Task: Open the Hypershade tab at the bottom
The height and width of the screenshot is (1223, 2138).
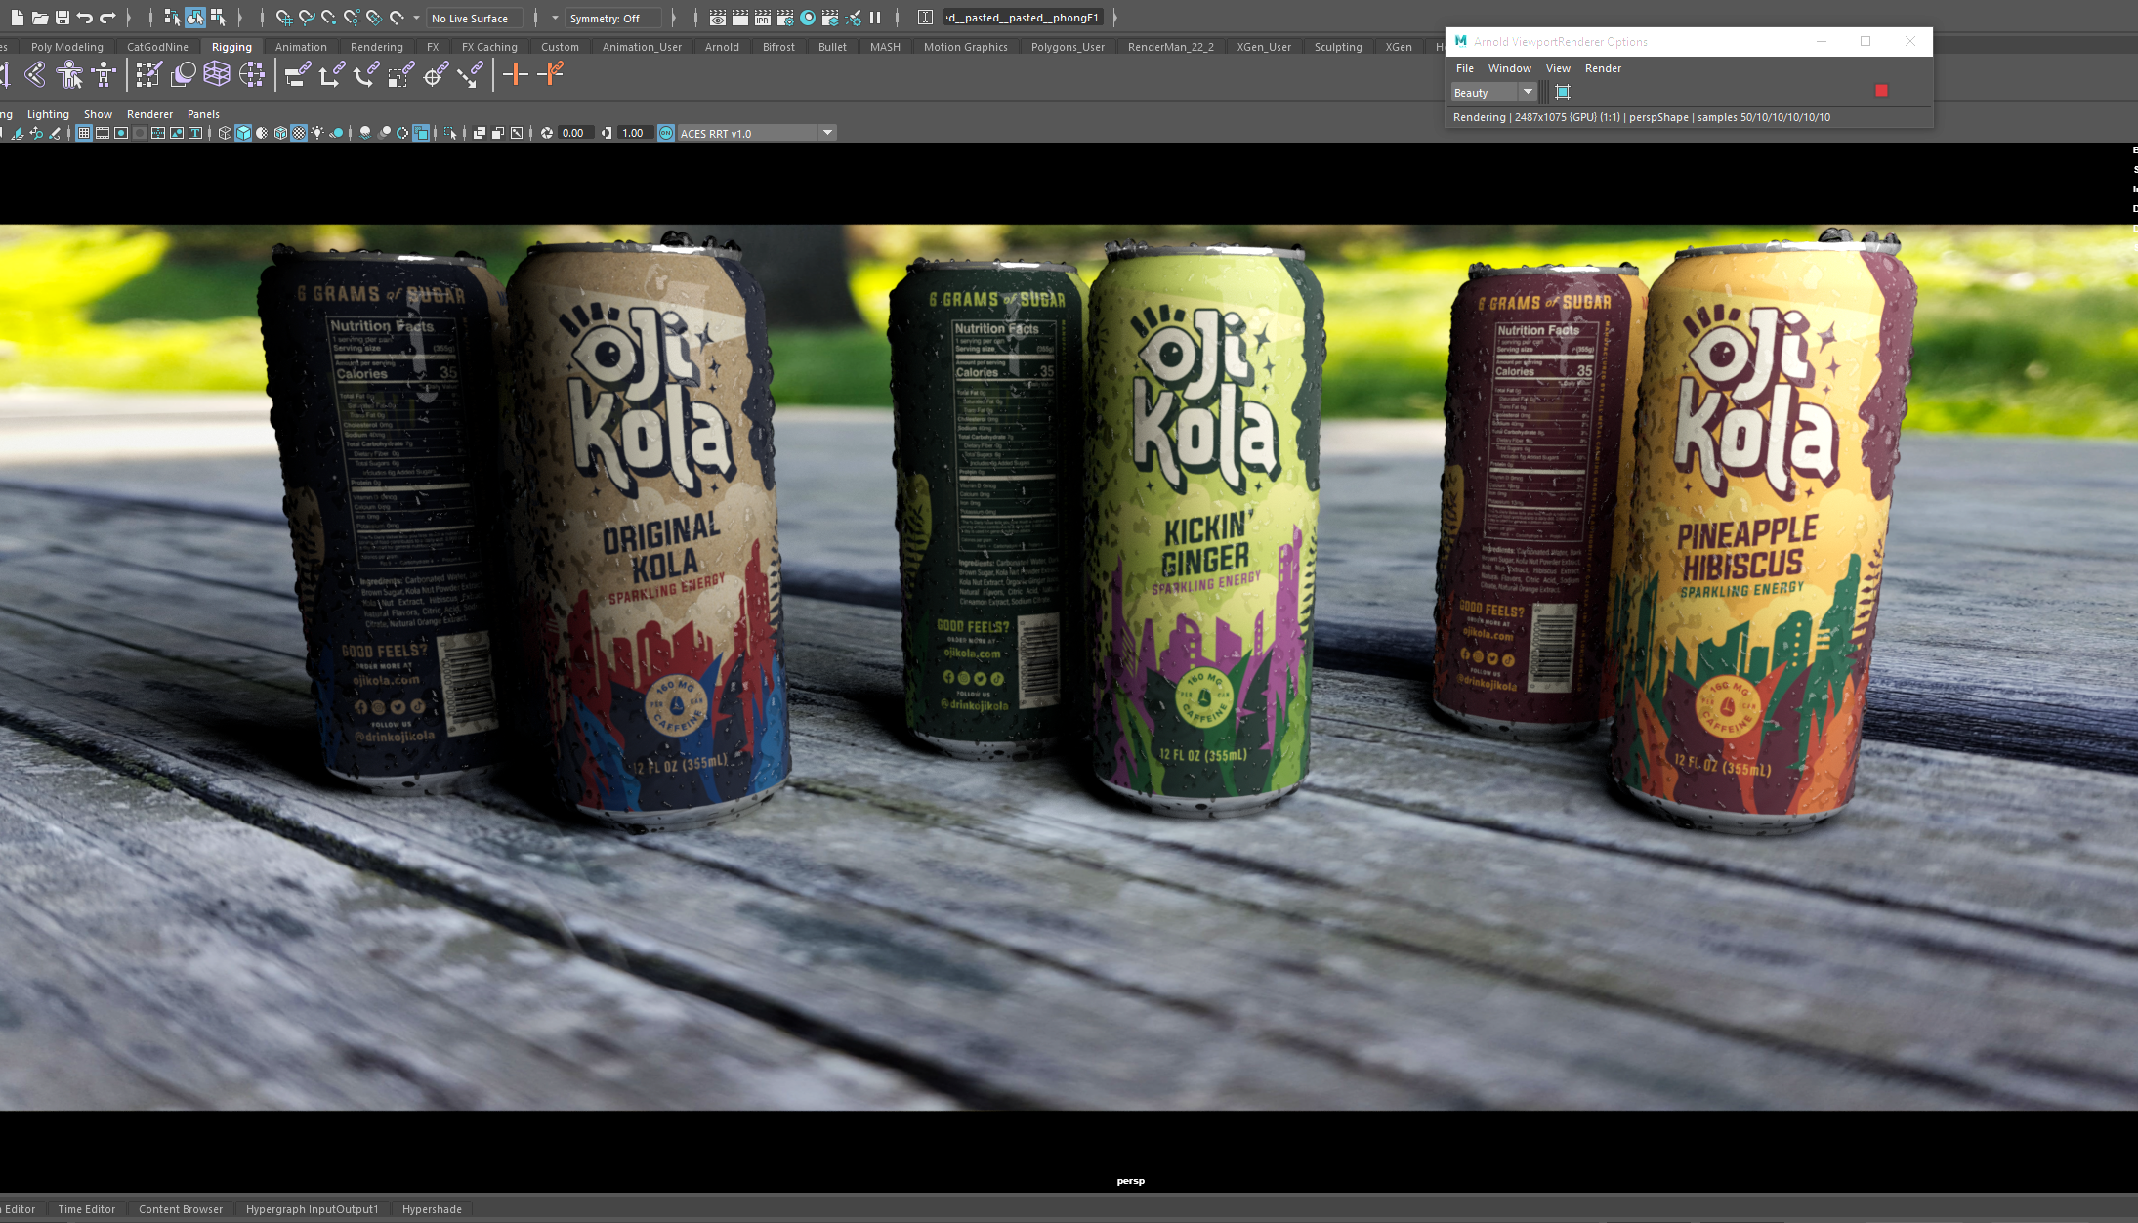Action: 432,1209
